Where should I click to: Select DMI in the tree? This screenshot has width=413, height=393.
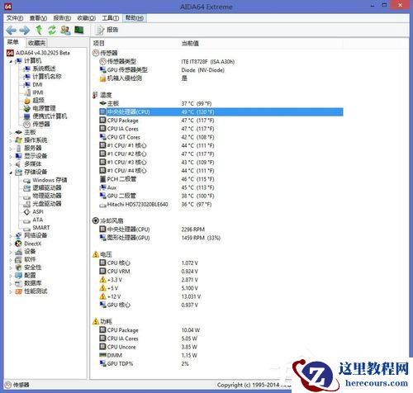tap(37, 84)
